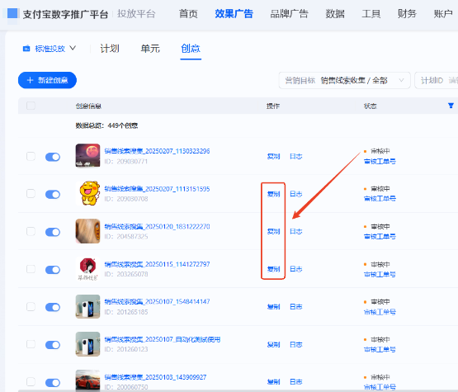Open phone thumbnail of creative ID 201260123
The height and width of the screenshot is (392, 458).
(87, 344)
